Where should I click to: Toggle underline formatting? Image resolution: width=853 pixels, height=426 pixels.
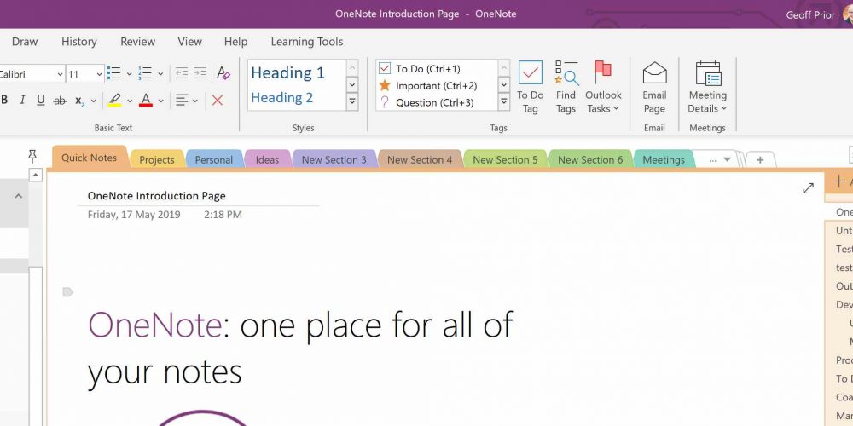[x=41, y=100]
